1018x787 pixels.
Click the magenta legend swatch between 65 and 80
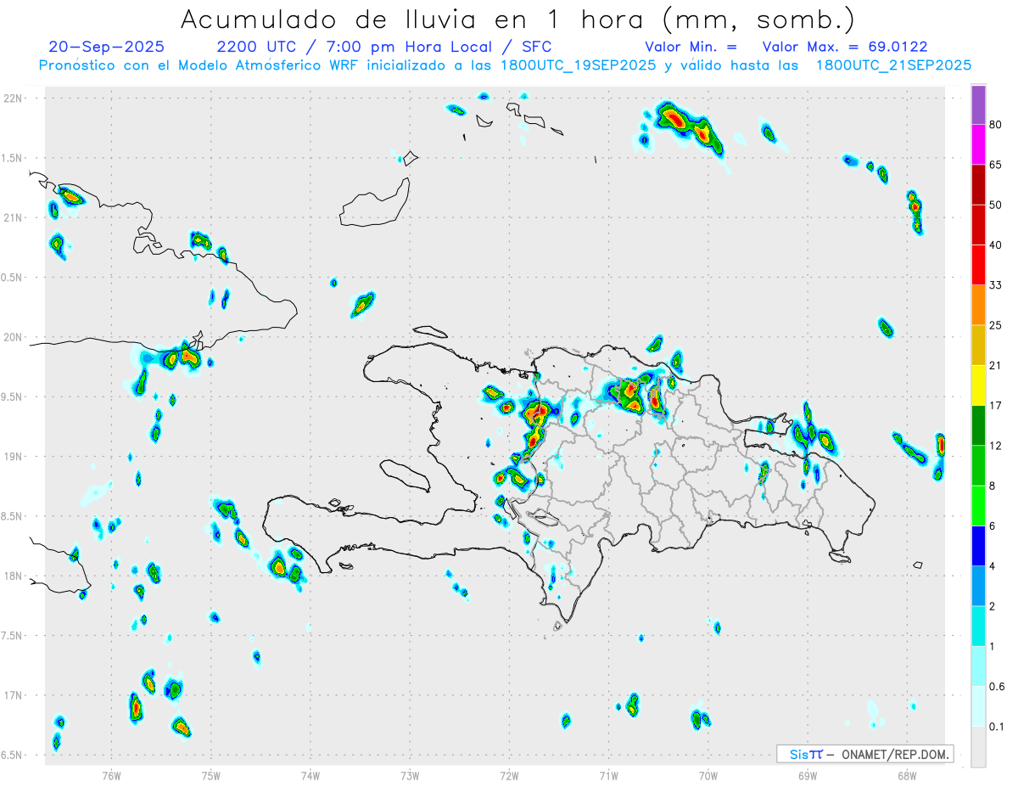[x=978, y=145]
